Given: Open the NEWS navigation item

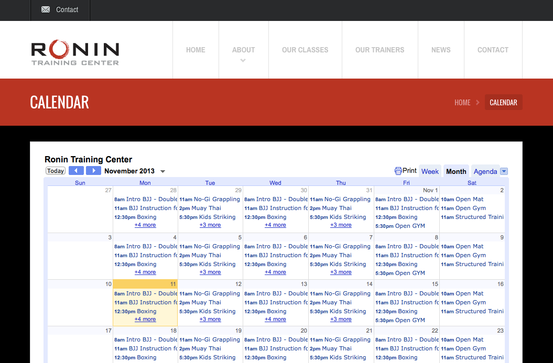Looking at the screenshot, I should [x=441, y=50].
